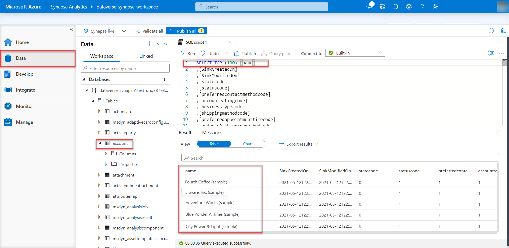Open the Azure settings gear icon
The height and width of the screenshot is (248, 509).
(x=409, y=6)
